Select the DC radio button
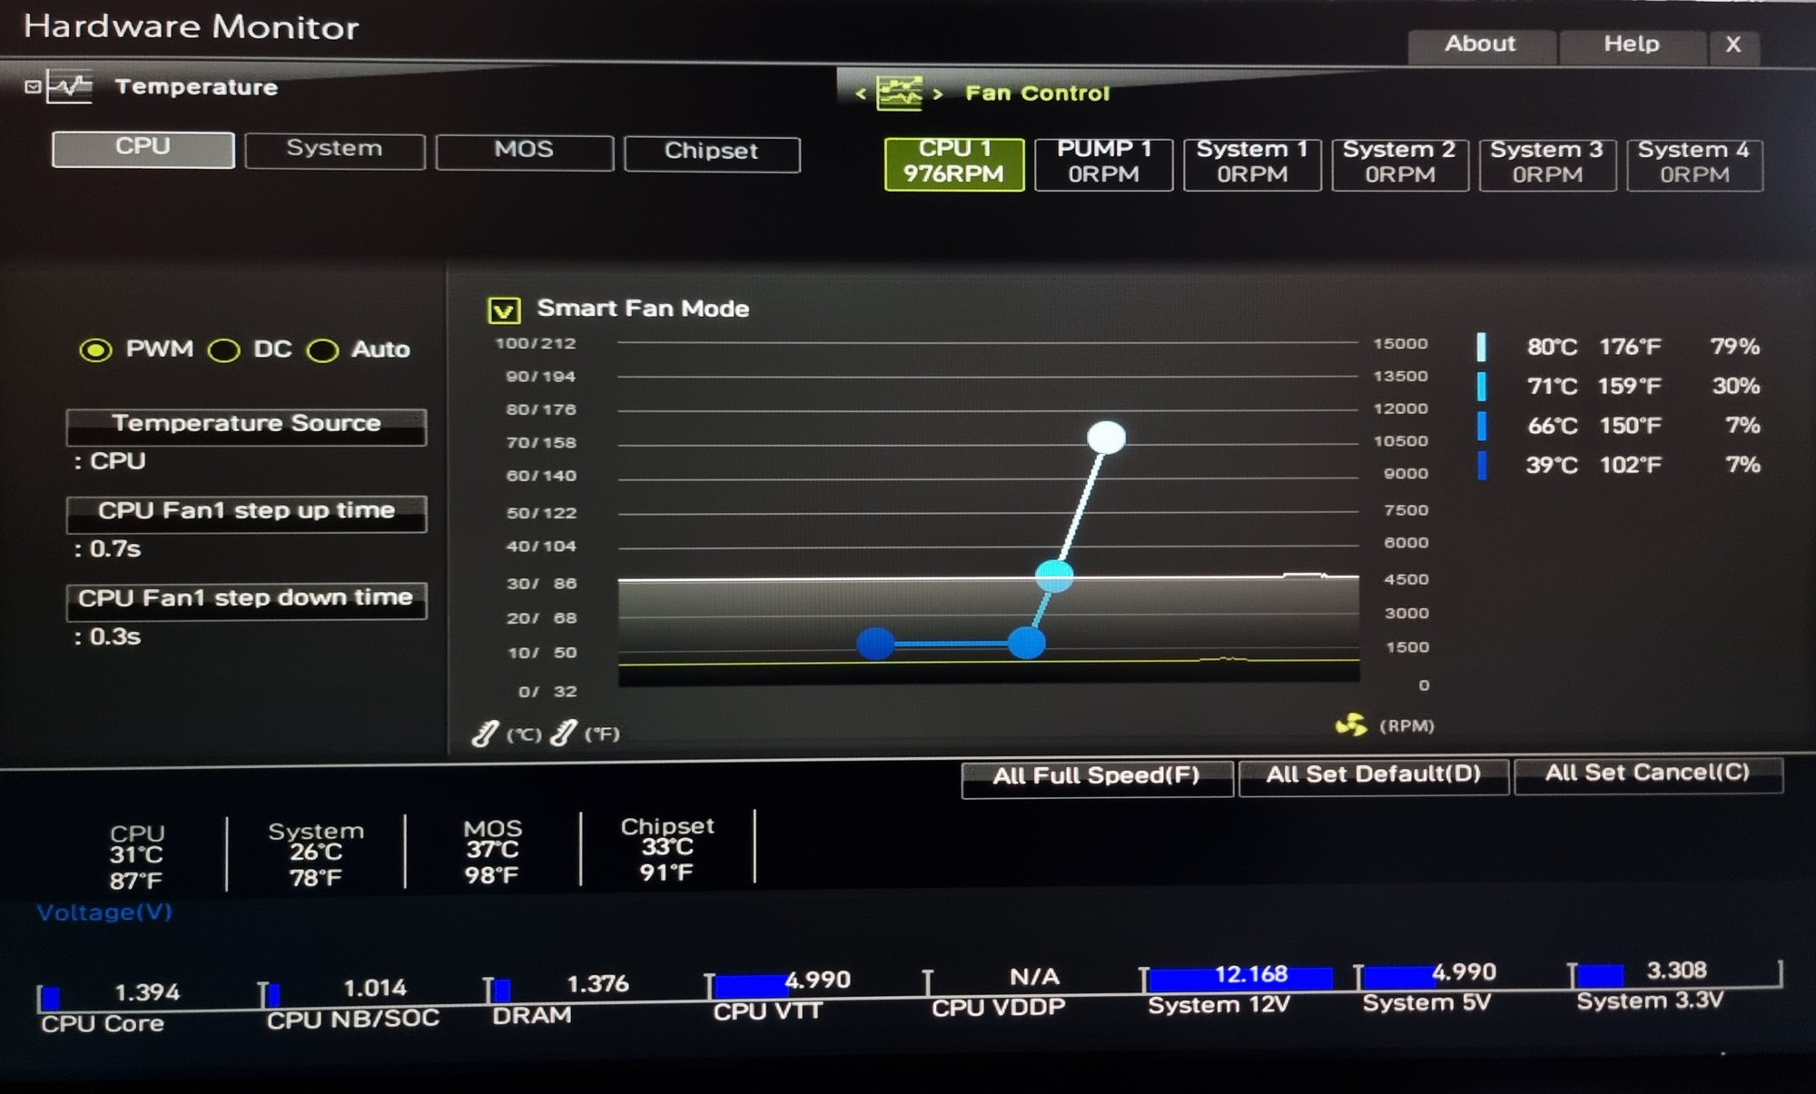 coord(224,350)
